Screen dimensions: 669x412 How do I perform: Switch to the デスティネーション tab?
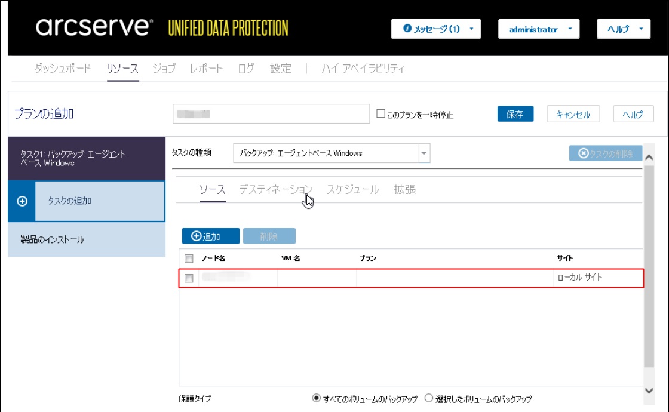[x=275, y=190]
